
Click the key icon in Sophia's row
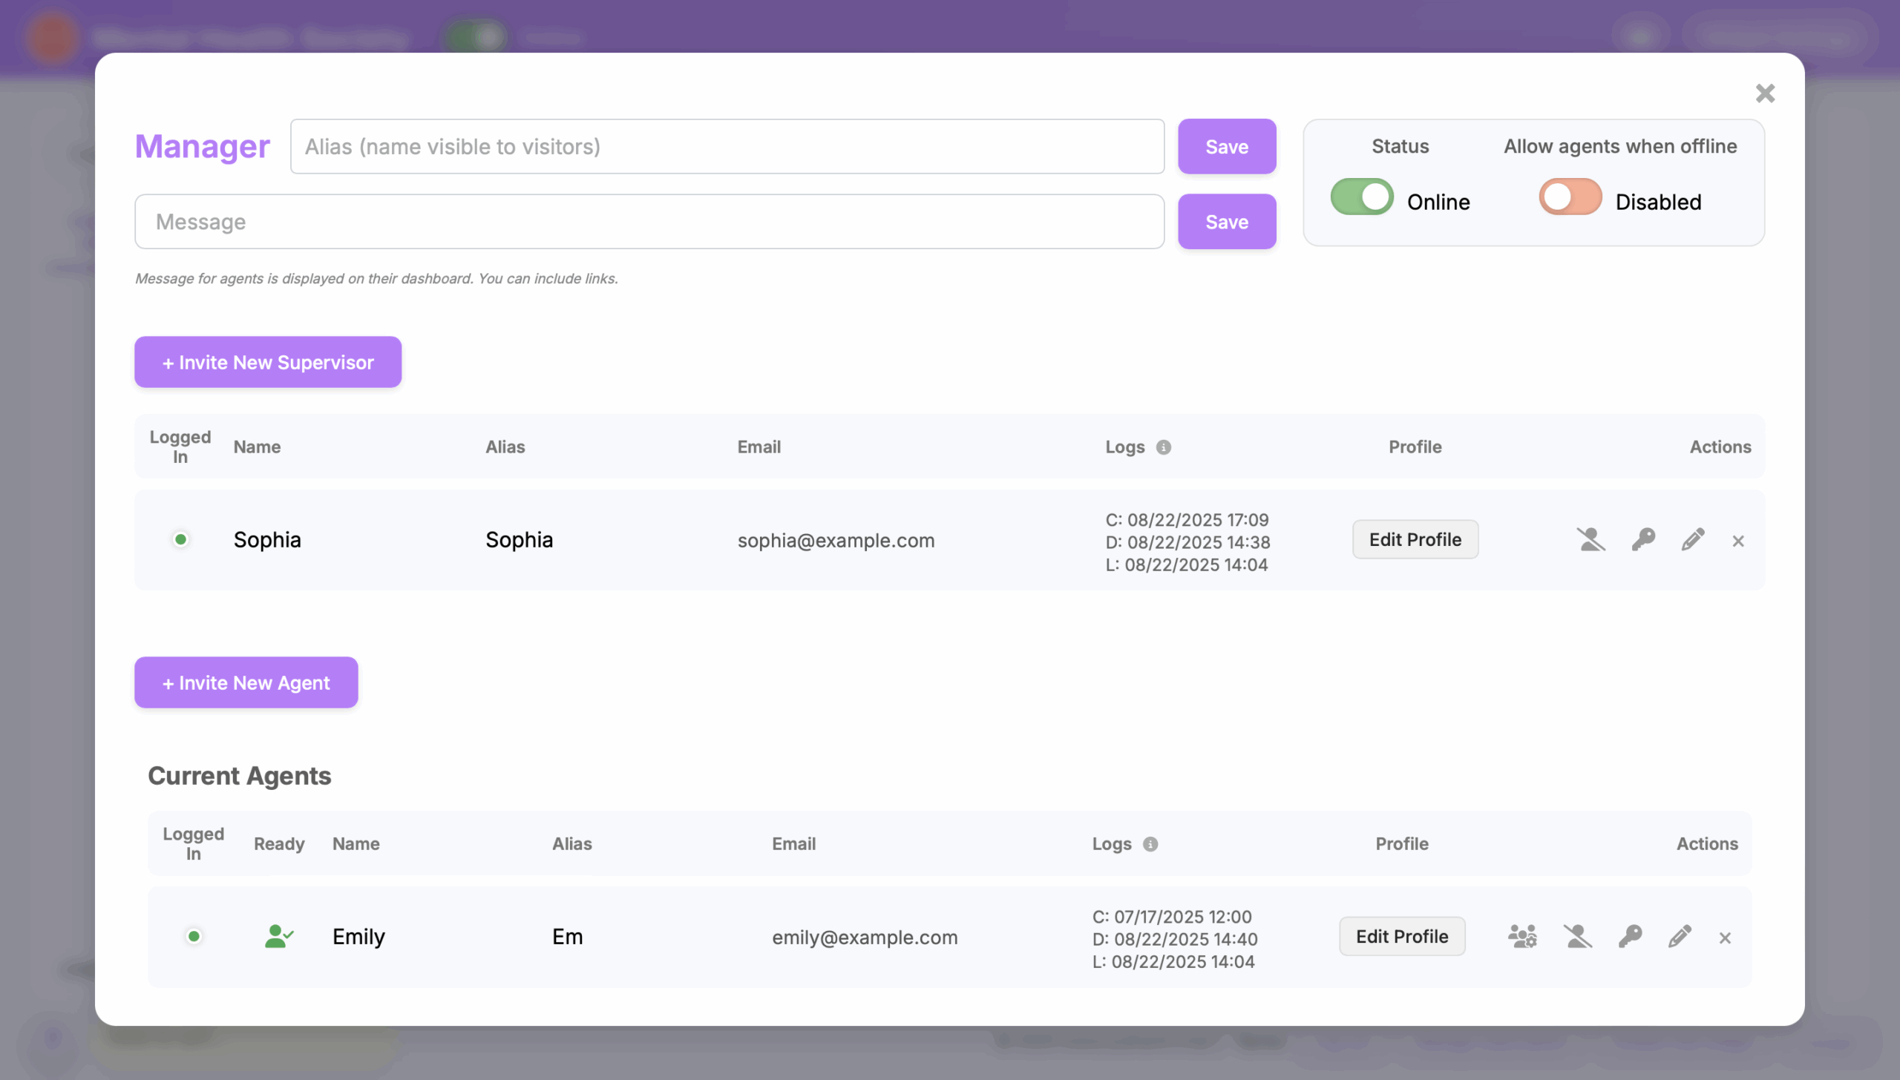[1643, 539]
